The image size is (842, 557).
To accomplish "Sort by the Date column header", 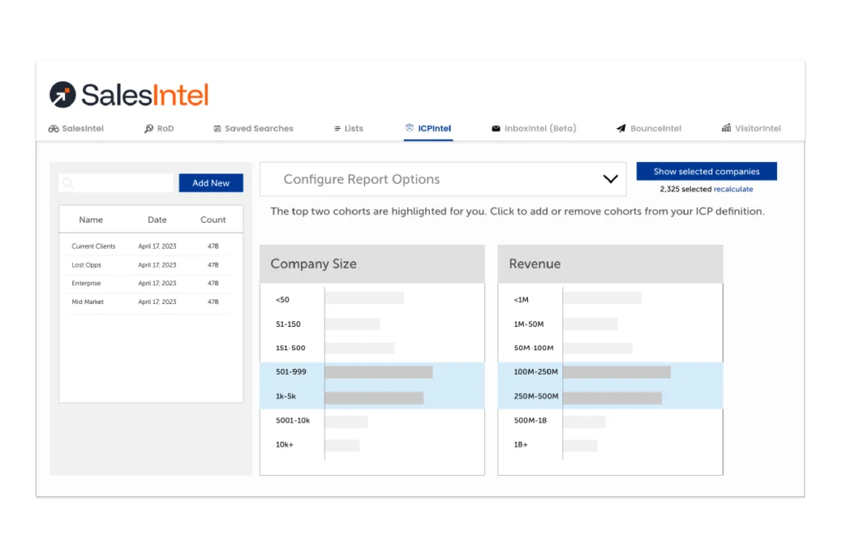I will [x=157, y=219].
